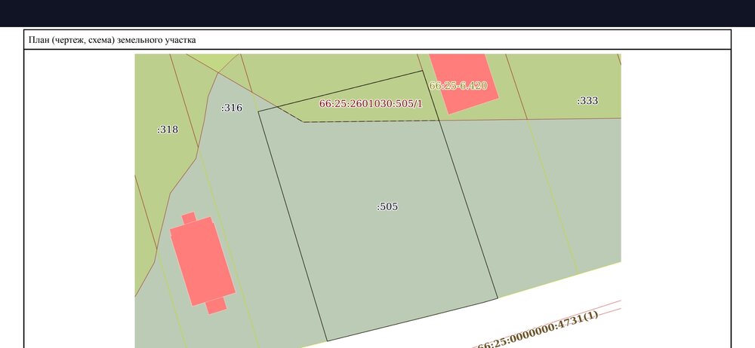Click cadastral number 66:25:2601030:505/1

click(371, 104)
